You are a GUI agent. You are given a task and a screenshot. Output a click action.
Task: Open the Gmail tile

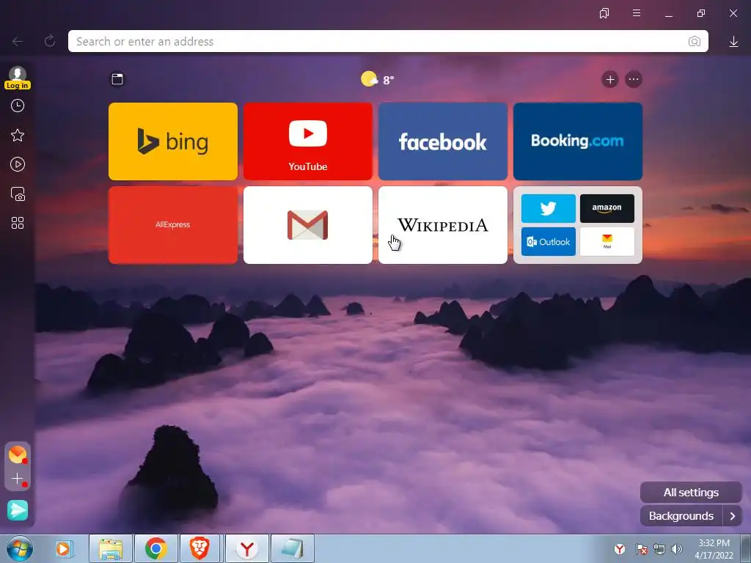[308, 225]
